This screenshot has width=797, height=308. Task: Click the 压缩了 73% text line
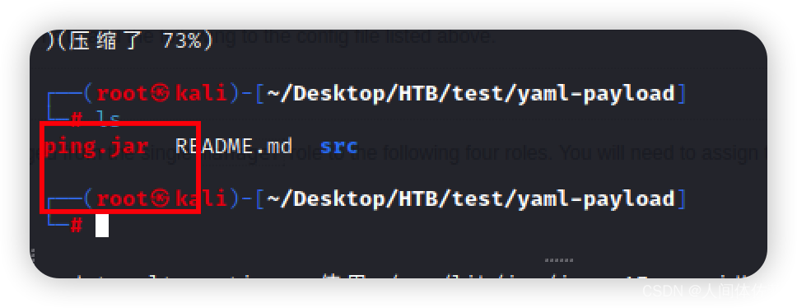128,40
